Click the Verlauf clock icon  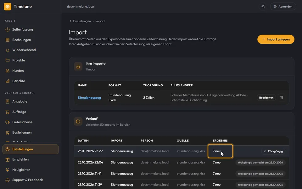(78, 122)
